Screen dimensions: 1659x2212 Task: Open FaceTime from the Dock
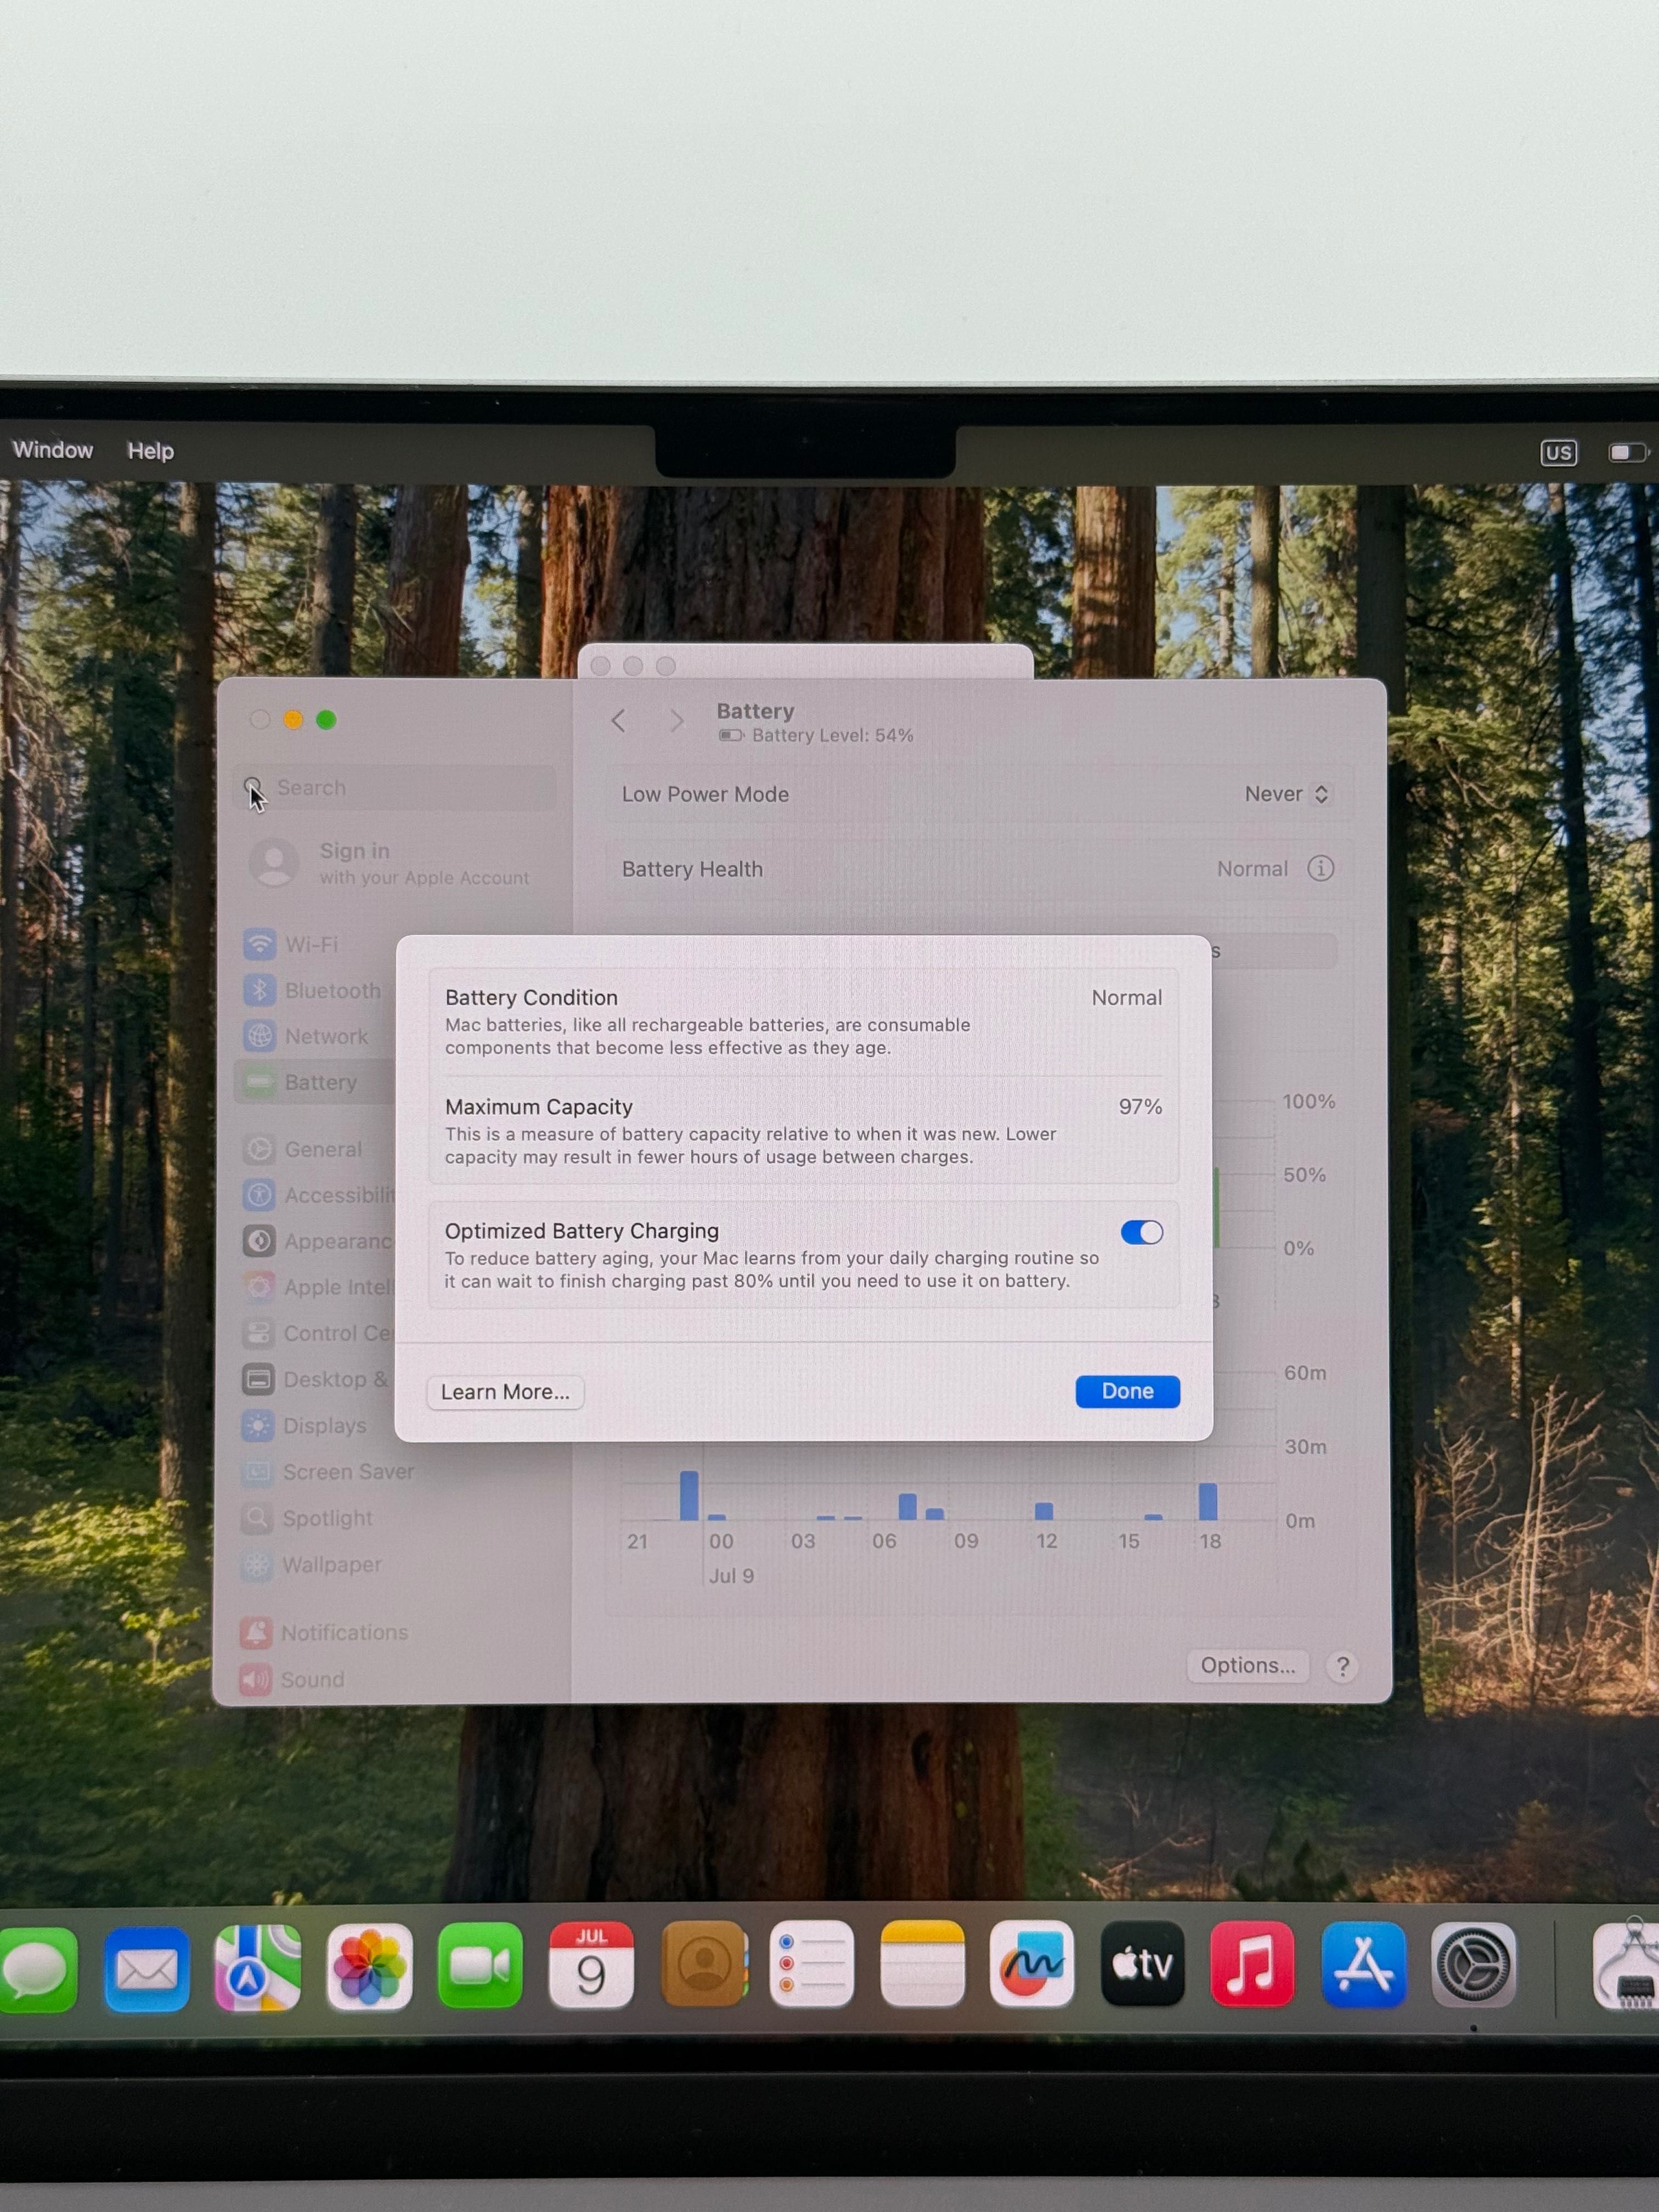480,1966
